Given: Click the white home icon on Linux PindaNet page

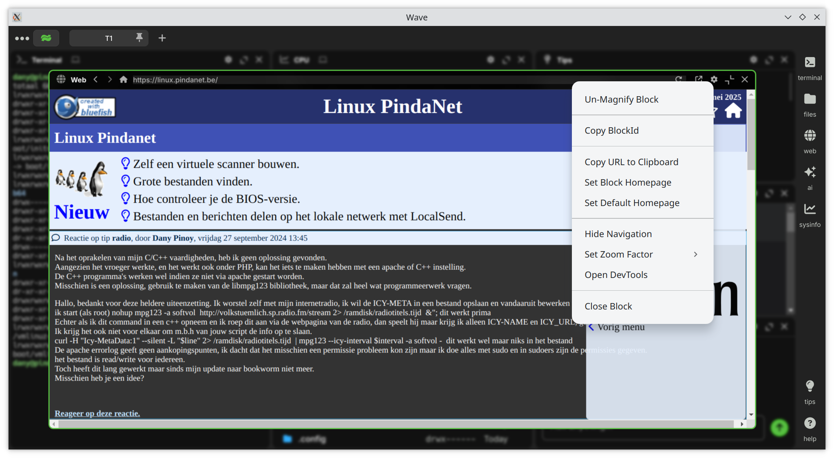Looking at the screenshot, I should 733,111.
